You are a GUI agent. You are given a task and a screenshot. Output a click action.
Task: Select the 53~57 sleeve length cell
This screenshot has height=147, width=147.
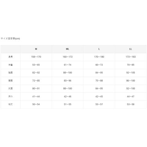(99, 104)
